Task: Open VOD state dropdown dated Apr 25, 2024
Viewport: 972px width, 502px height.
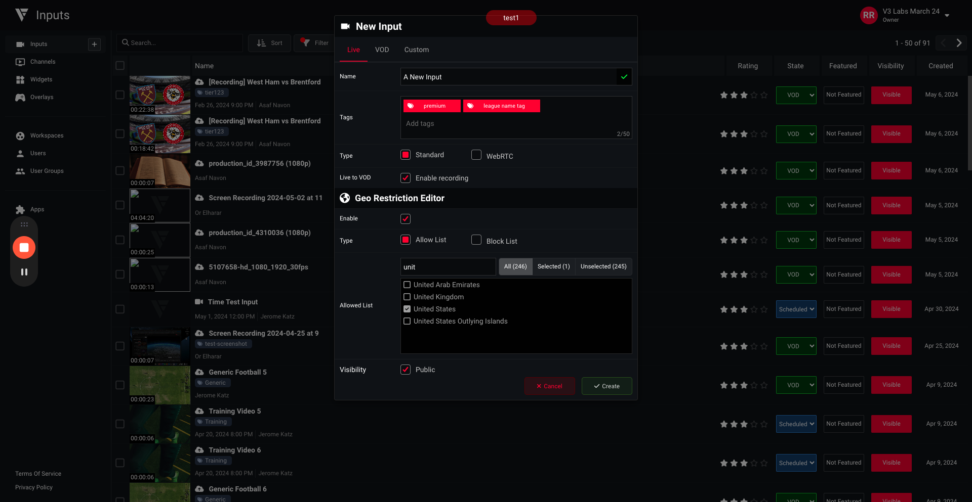Action: tap(796, 346)
